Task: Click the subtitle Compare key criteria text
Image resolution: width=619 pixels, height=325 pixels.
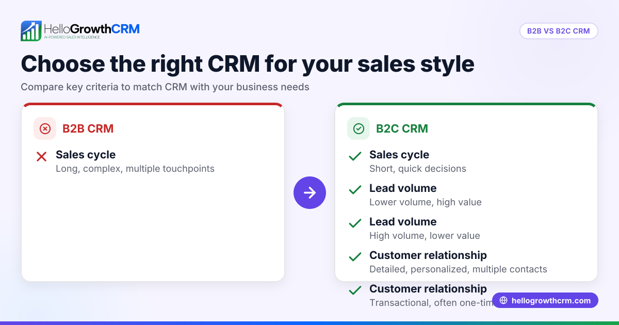Action: tap(165, 87)
